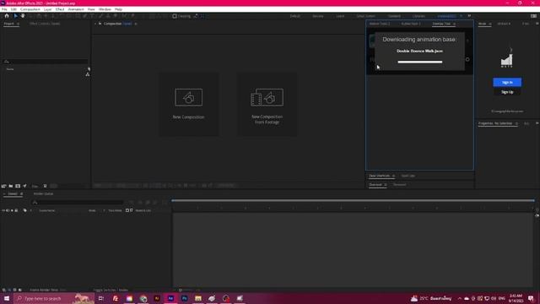Image resolution: width=540 pixels, height=304 pixels.
Task: Click the Sign Up button
Action: tap(507, 92)
